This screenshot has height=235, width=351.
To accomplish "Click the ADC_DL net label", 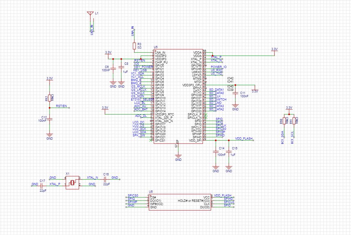I will click(x=141, y=116).
